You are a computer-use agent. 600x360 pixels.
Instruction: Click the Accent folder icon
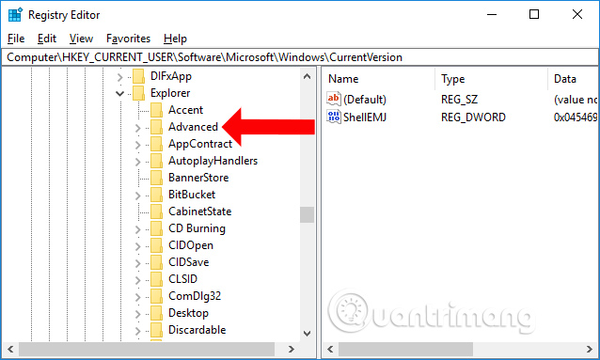click(x=156, y=110)
